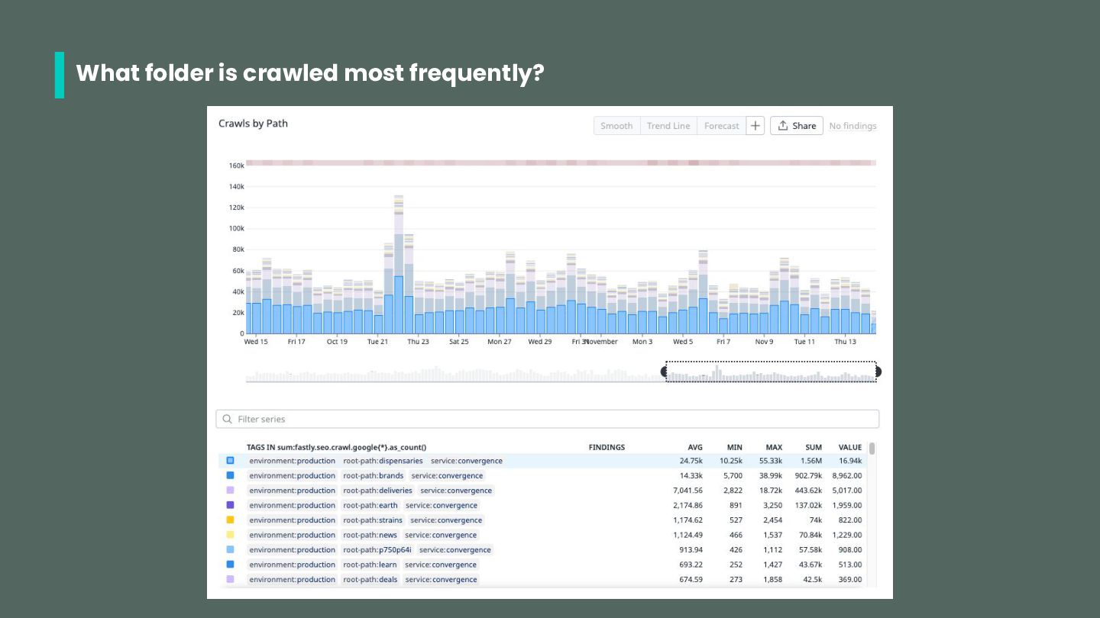Enable the Trend Line option
The height and width of the screenshot is (618, 1100).
[668, 126]
